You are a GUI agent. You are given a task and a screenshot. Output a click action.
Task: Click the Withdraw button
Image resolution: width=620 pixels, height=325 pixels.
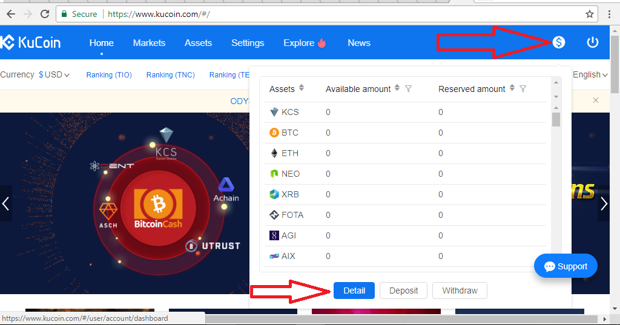(460, 291)
